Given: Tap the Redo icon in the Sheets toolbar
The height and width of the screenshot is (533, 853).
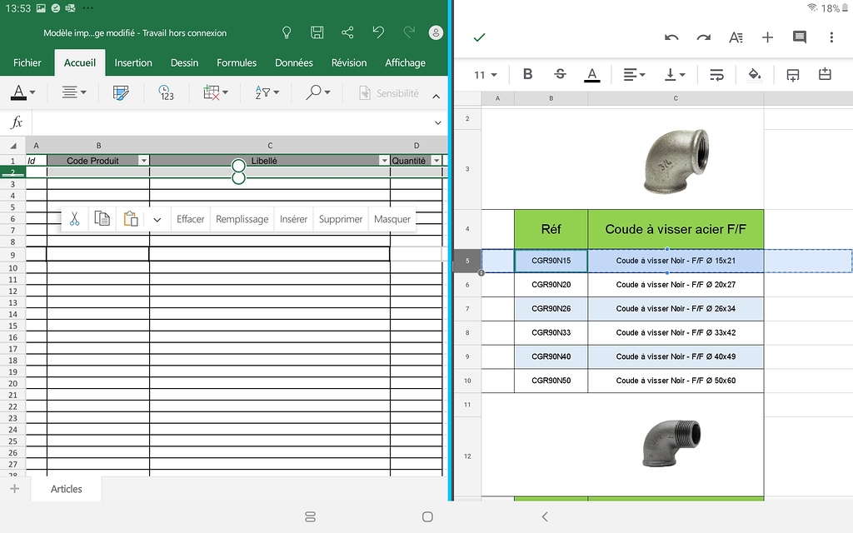Looking at the screenshot, I should coord(704,37).
